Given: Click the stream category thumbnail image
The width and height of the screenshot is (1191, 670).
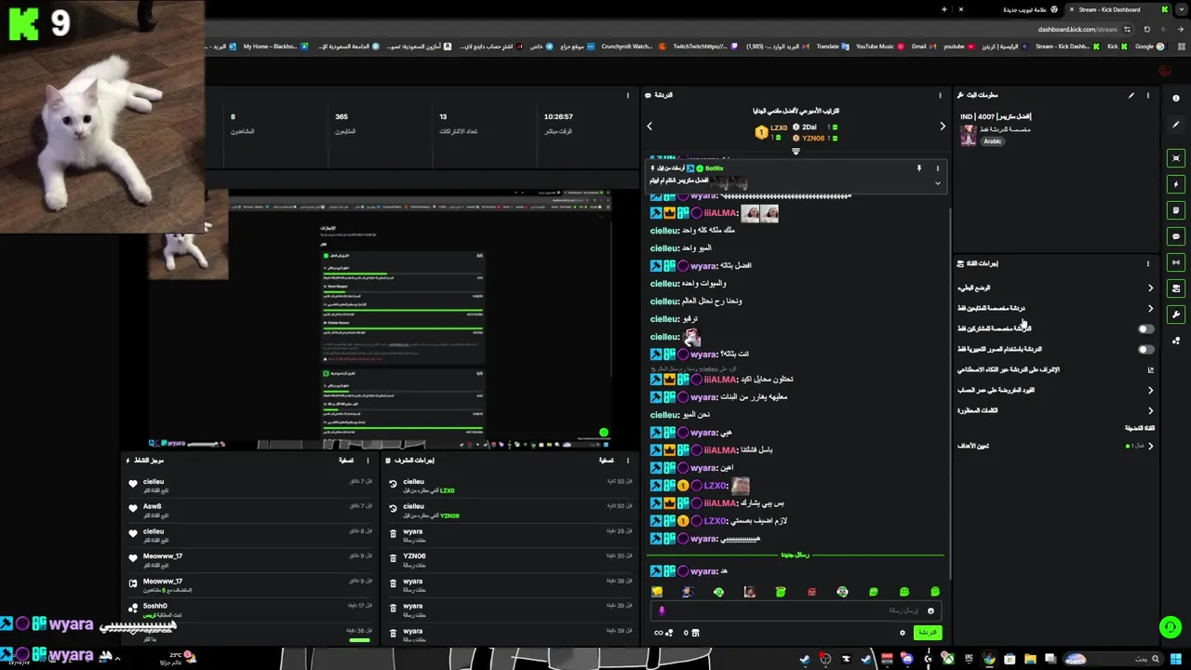Looking at the screenshot, I should coord(969,135).
